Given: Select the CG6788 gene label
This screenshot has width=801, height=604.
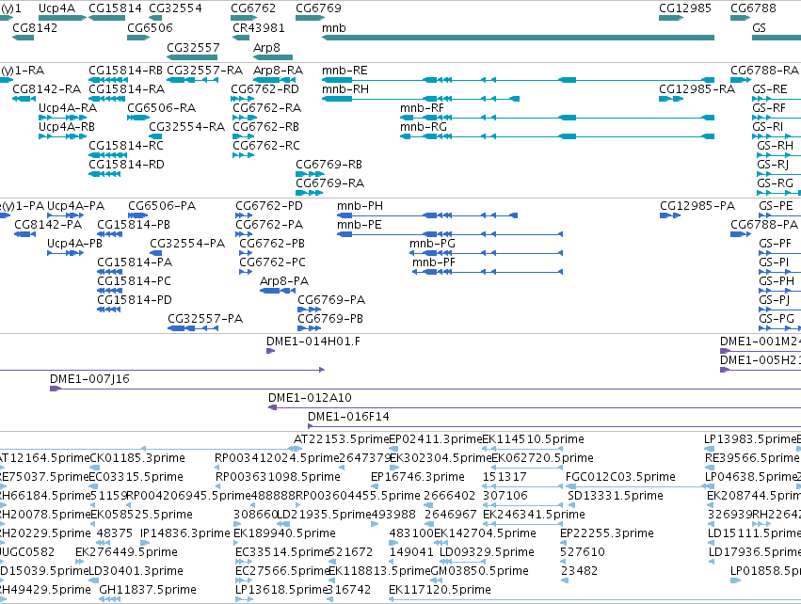Looking at the screenshot, I should tap(753, 8).
